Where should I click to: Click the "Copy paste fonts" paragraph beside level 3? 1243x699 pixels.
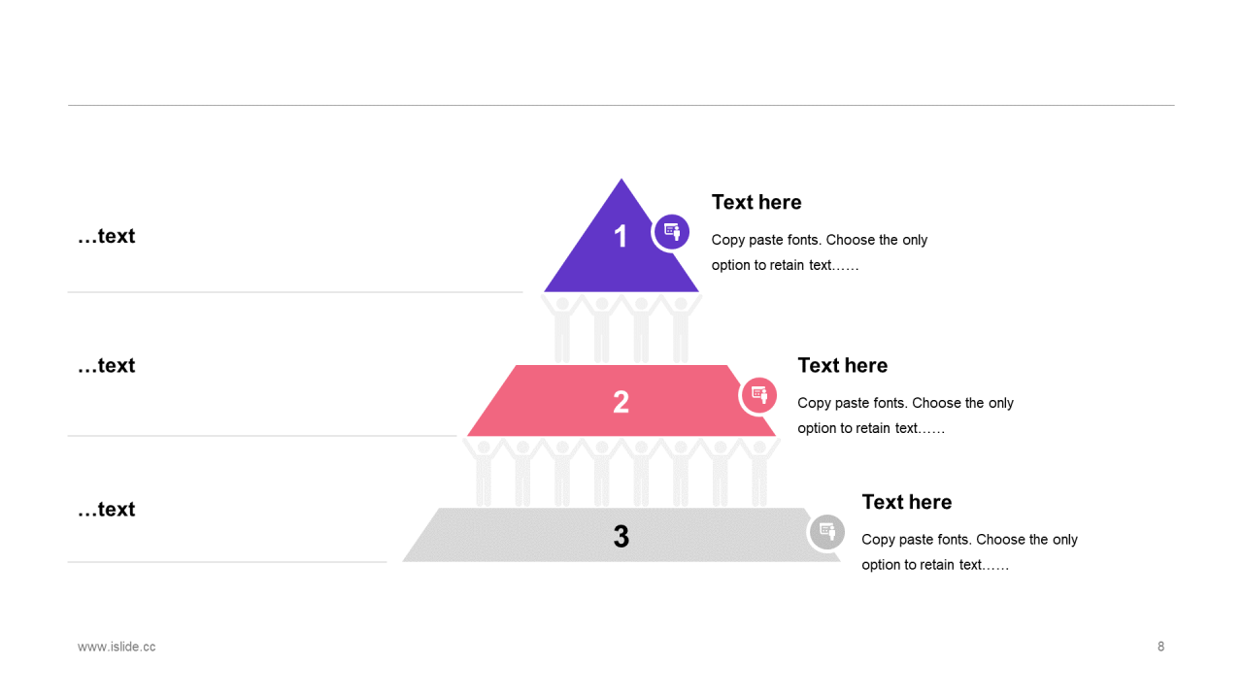coord(970,552)
